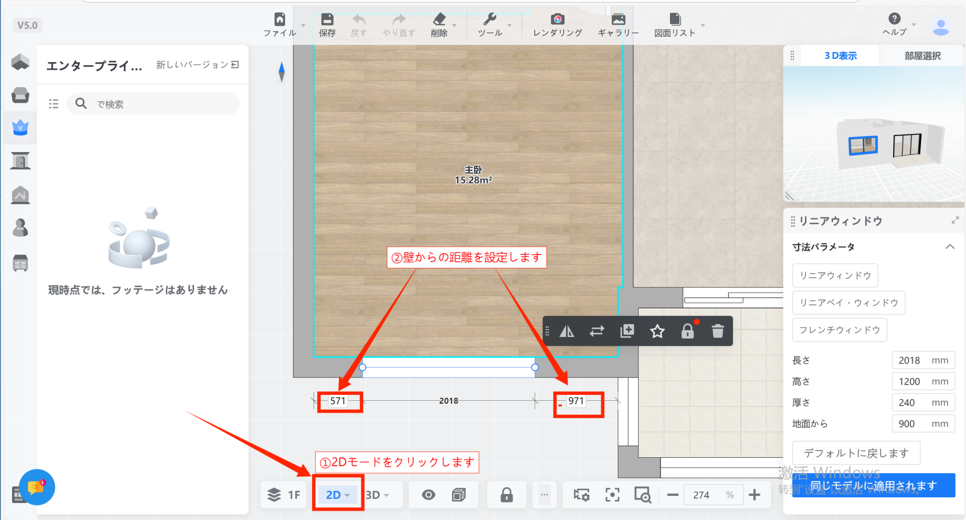
Task: Click the 保存 save icon
Action: (x=327, y=19)
